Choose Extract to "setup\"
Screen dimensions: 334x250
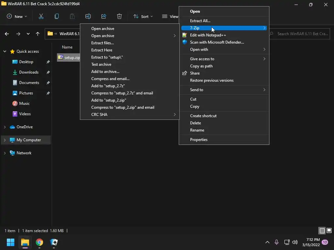(129, 57)
